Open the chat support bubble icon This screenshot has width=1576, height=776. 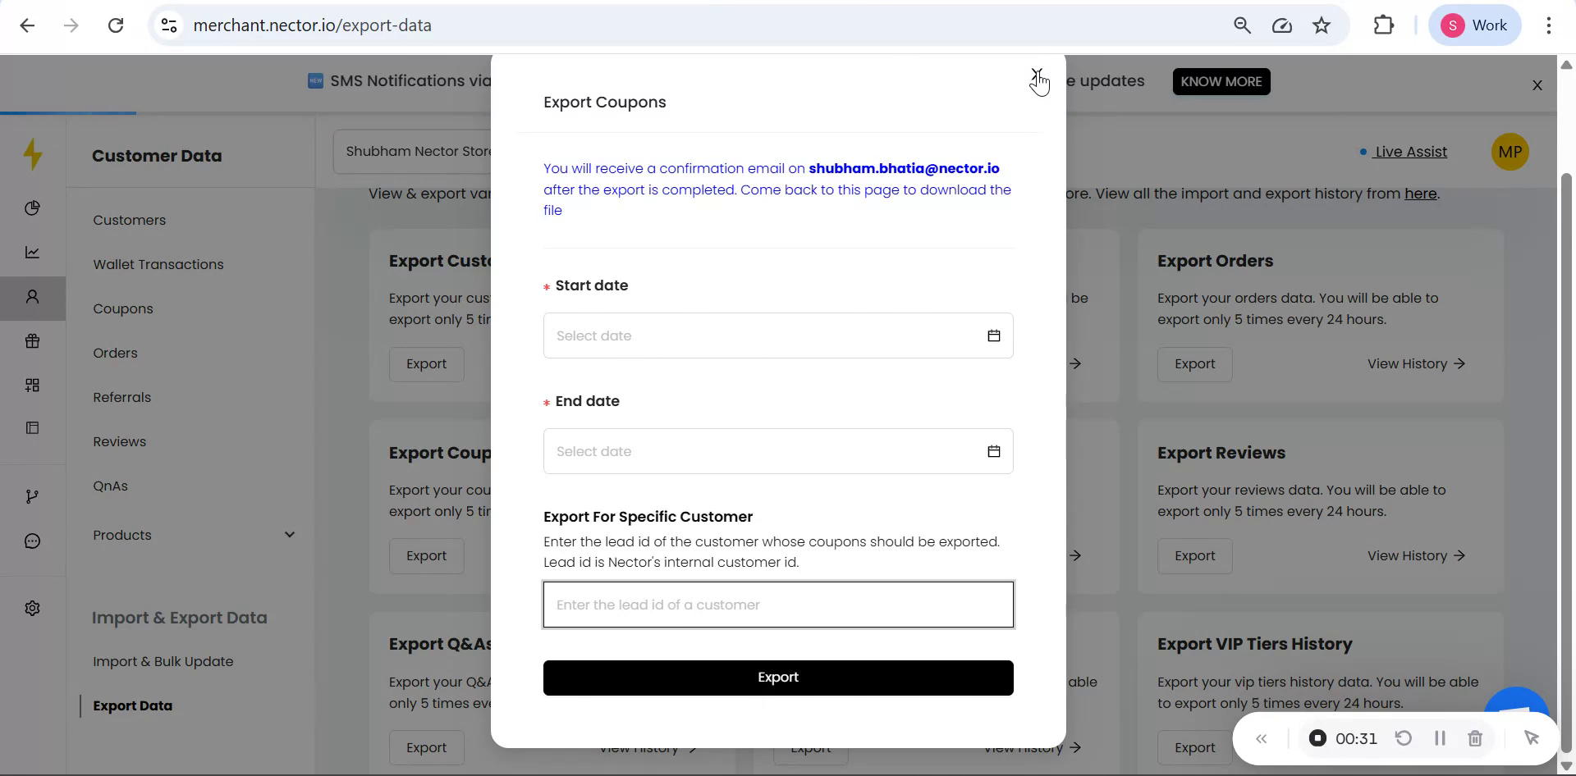(33, 541)
